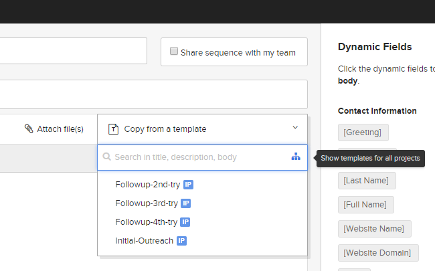Click the IP badge next to Initial-Outreach
Viewport: 435px width, 271px height.
click(x=181, y=241)
